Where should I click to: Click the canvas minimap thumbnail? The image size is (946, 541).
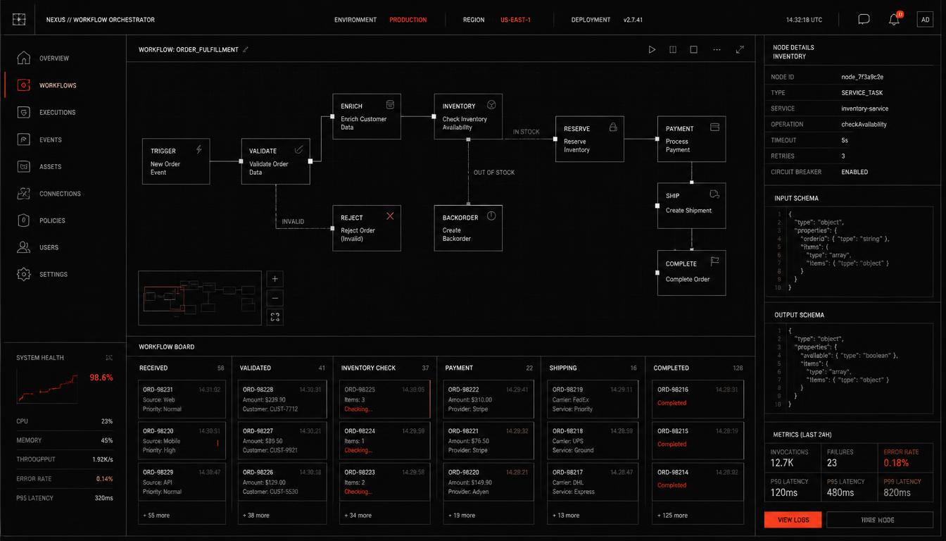click(200, 298)
